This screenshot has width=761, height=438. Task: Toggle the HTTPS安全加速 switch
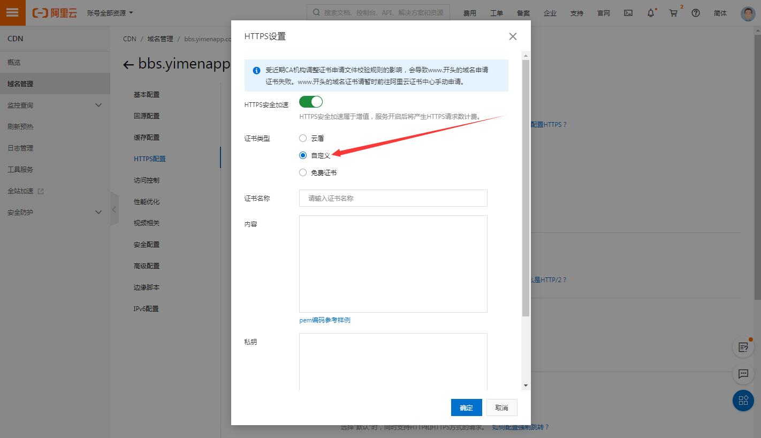310,102
